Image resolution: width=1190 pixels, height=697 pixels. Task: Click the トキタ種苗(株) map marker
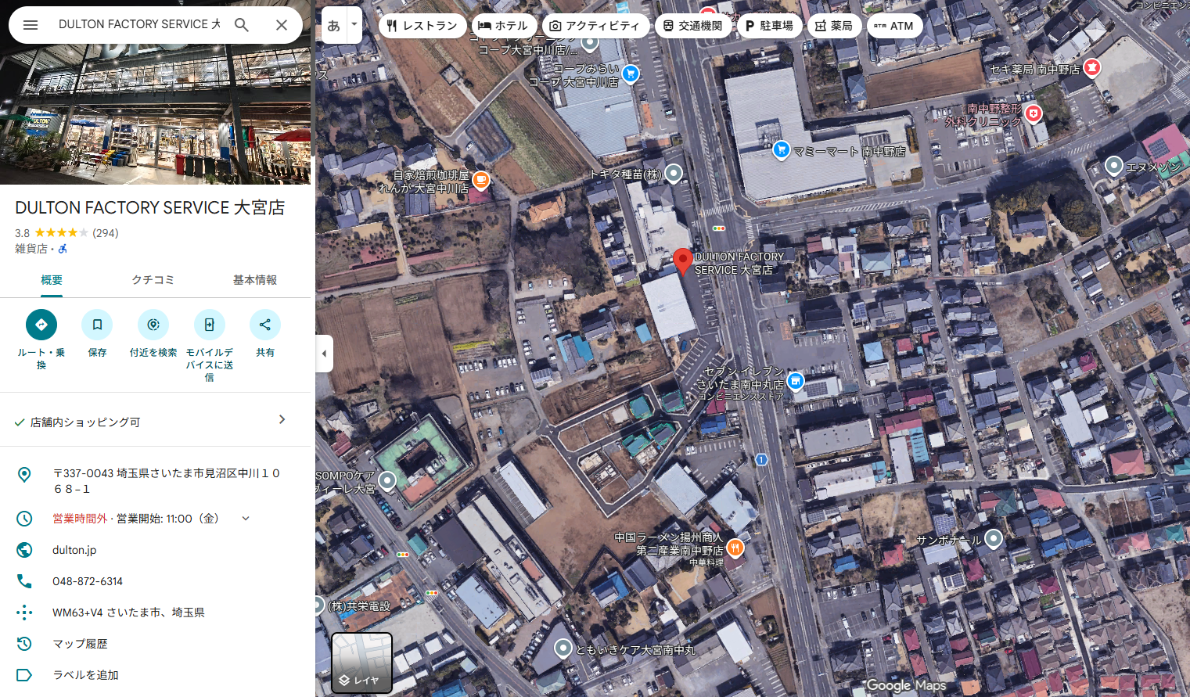tap(673, 174)
